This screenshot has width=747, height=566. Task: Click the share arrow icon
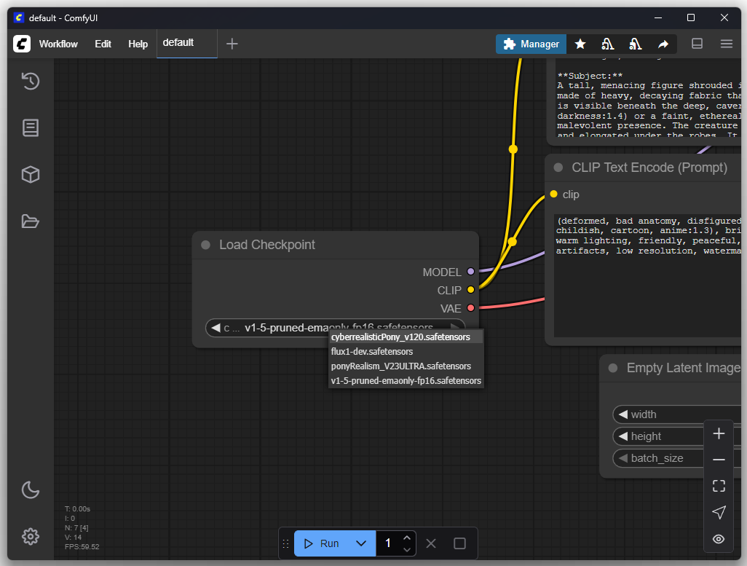663,44
